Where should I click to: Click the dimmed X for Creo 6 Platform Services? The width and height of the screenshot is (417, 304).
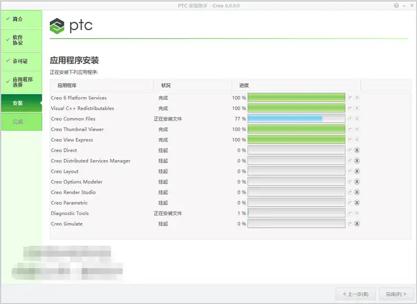[x=357, y=98]
